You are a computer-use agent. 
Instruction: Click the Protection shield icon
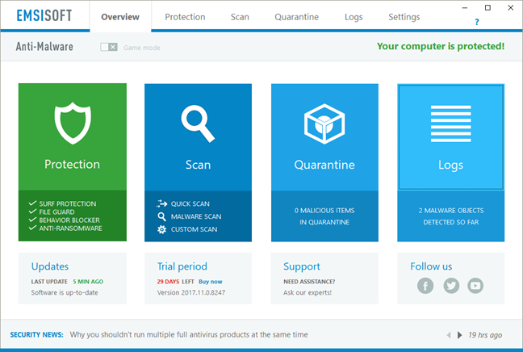coord(73,123)
